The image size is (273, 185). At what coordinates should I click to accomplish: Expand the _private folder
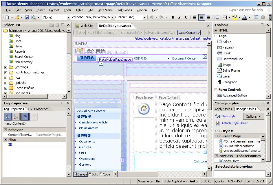point(6,83)
